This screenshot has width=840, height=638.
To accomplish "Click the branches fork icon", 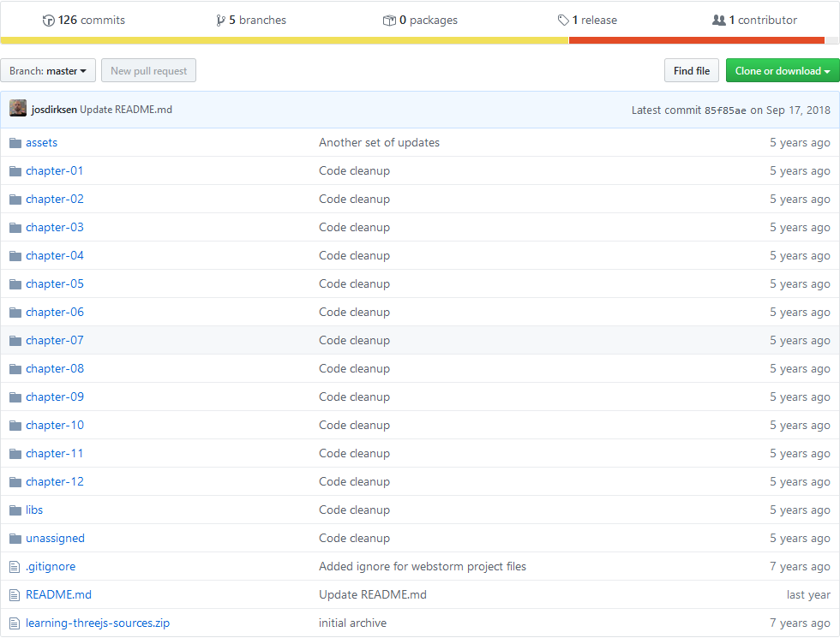I will (220, 21).
